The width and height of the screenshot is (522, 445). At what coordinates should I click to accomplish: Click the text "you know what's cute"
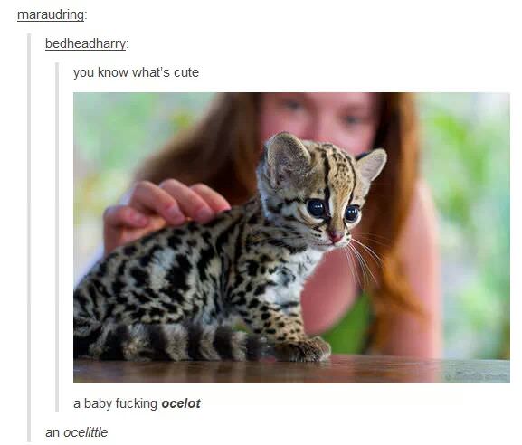click(x=136, y=72)
